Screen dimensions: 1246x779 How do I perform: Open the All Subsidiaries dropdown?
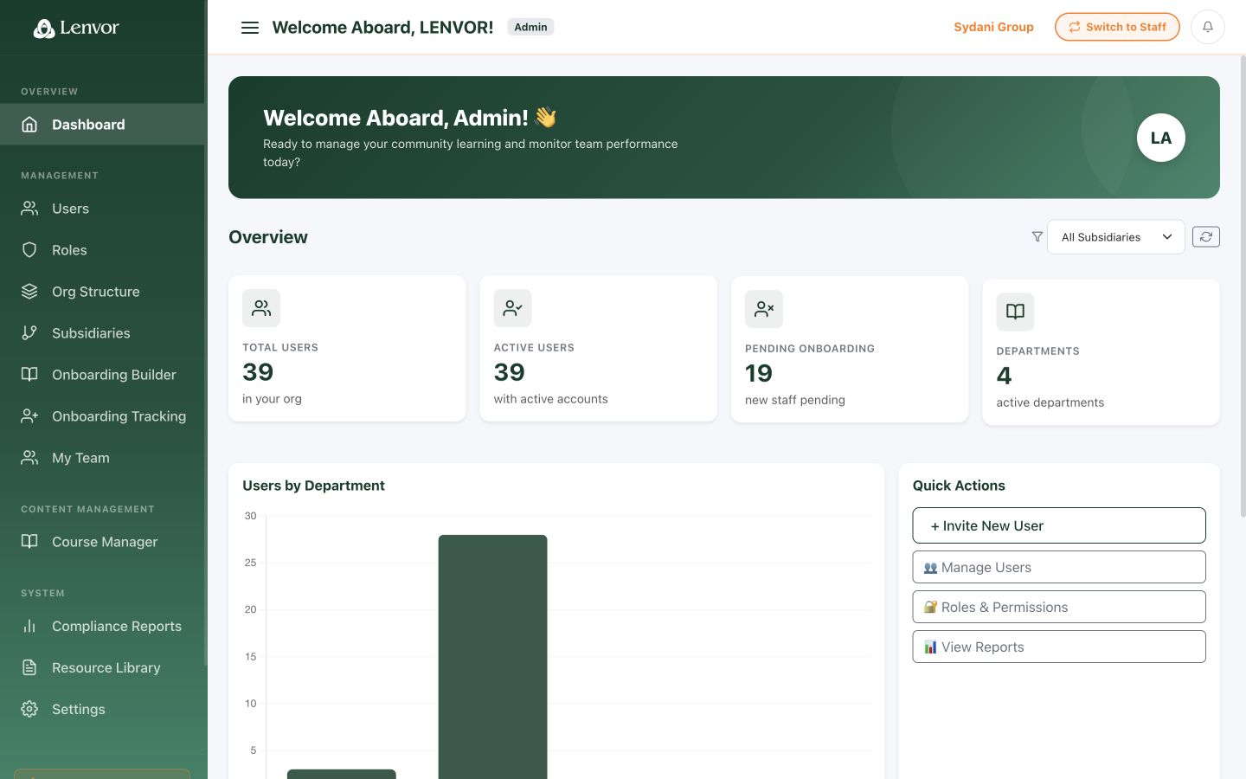point(1115,237)
